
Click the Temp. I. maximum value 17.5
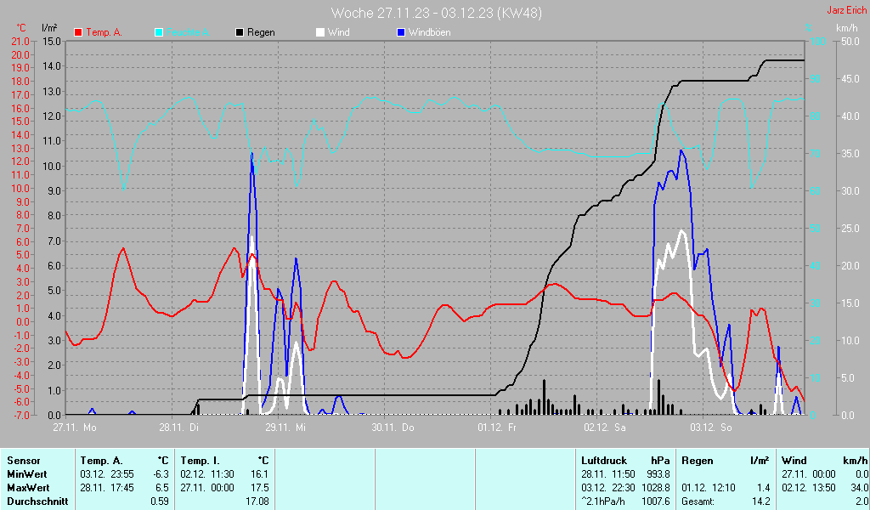[x=260, y=488]
